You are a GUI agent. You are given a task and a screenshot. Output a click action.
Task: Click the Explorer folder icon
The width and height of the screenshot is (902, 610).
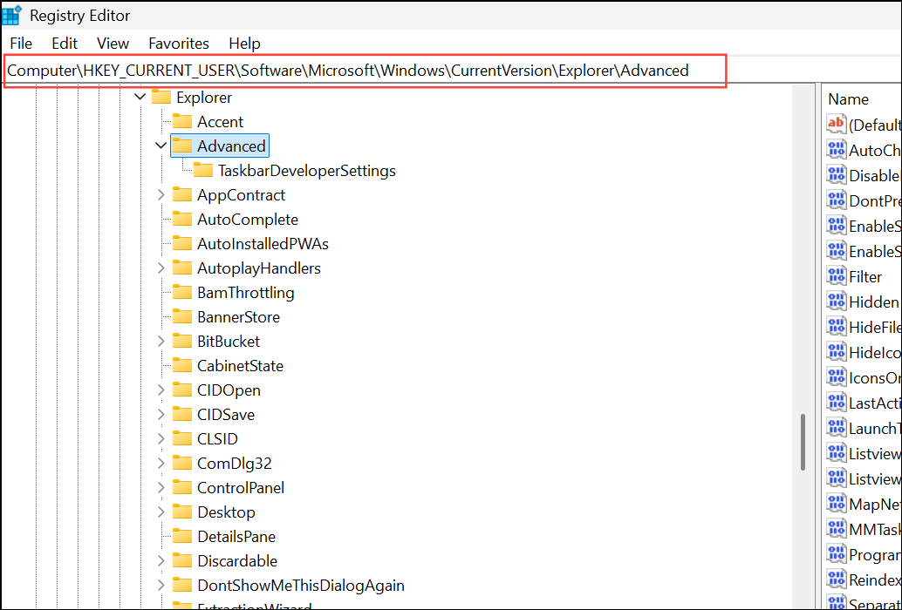click(161, 97)
